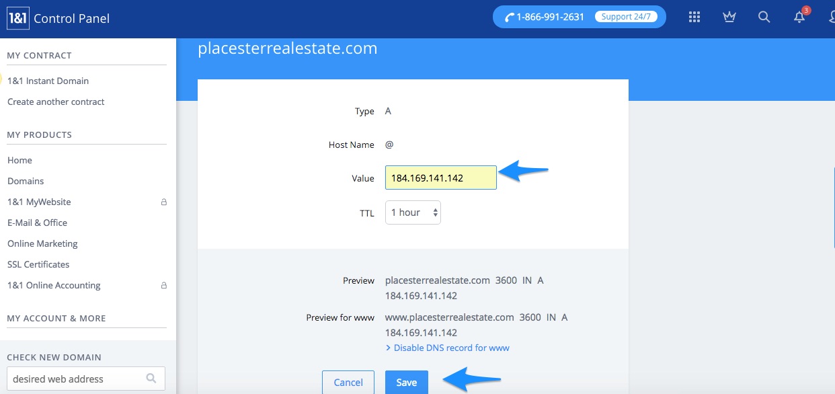Open the apps grid icon
This screenshot has height=394, width=835.
(694, 17)
